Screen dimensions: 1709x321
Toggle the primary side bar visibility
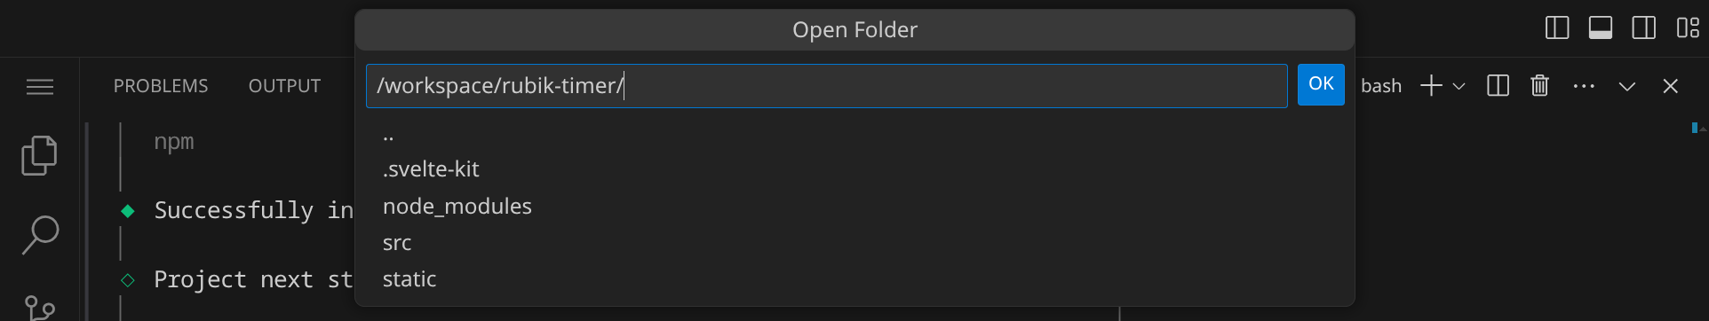tap(1557, 27)
